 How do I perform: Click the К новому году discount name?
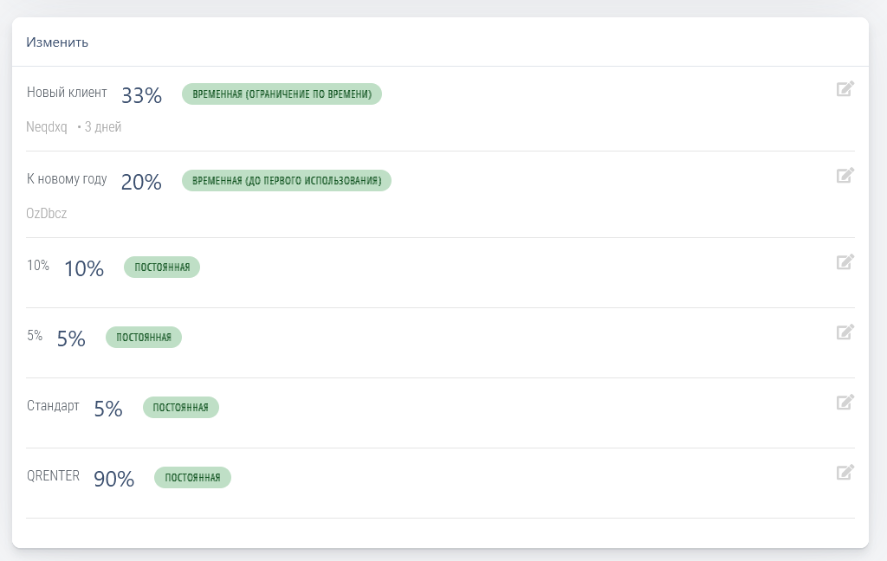[67, 179]
